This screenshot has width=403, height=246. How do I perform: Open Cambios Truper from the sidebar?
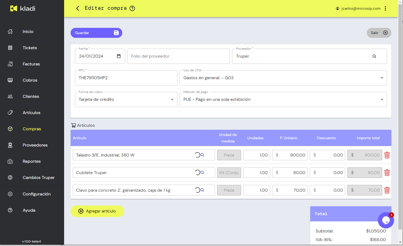pos(38,178)
